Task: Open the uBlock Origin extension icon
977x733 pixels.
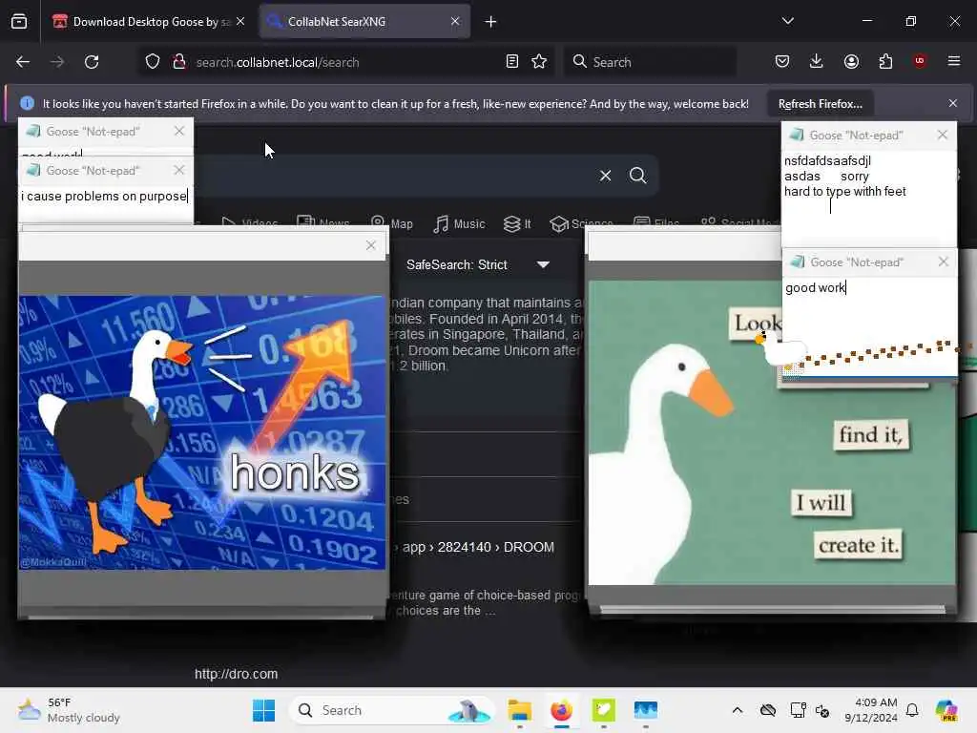Action: pyautogui.click(x=920, y=61)
